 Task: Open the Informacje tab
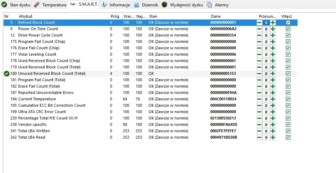(116, 5)
